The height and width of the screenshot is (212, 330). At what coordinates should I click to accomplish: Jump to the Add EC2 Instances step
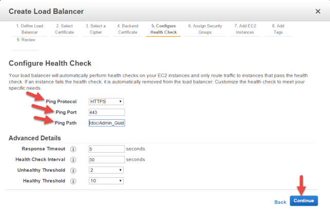pyautogui.click(x=245, y=29)
